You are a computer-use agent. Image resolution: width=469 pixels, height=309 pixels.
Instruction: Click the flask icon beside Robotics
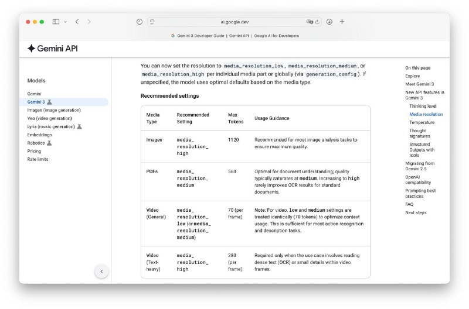[49, 143]
